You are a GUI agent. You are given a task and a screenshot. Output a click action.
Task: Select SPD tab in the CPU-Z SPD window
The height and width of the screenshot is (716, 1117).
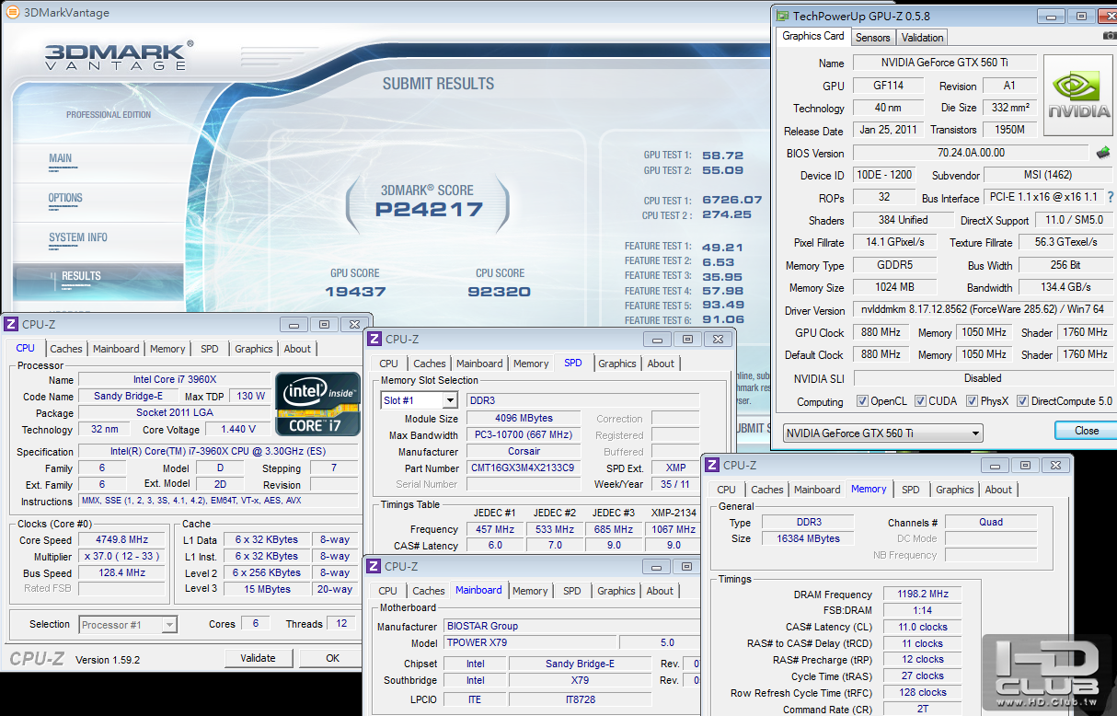[573, 363]
